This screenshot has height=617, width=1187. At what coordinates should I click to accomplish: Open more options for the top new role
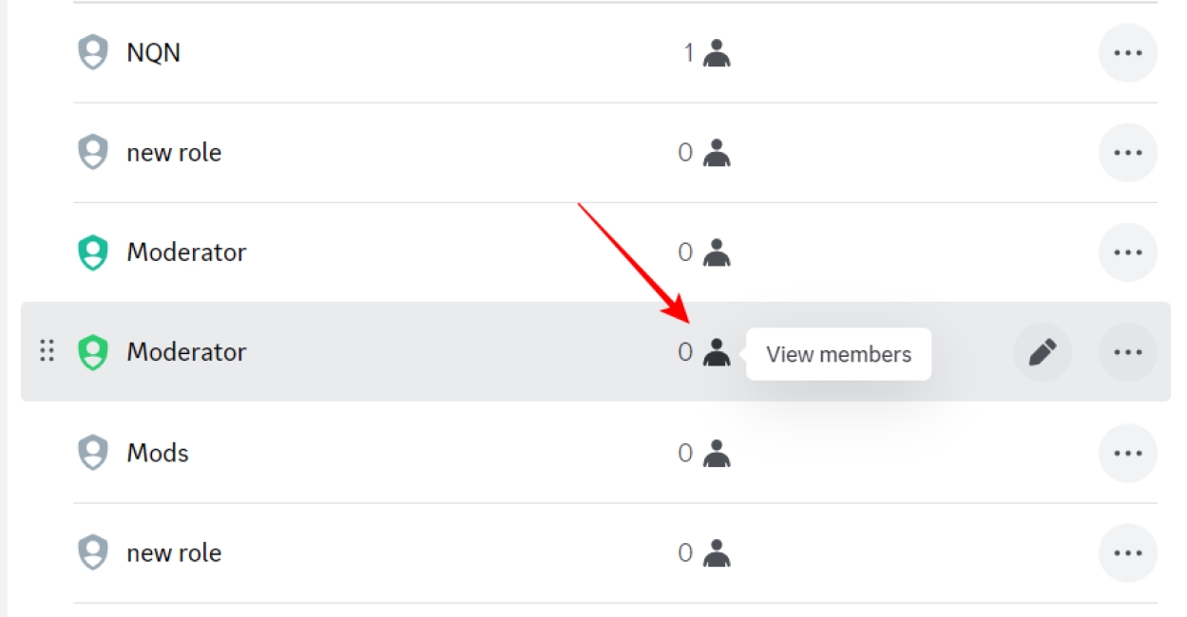pos(1128,152)
